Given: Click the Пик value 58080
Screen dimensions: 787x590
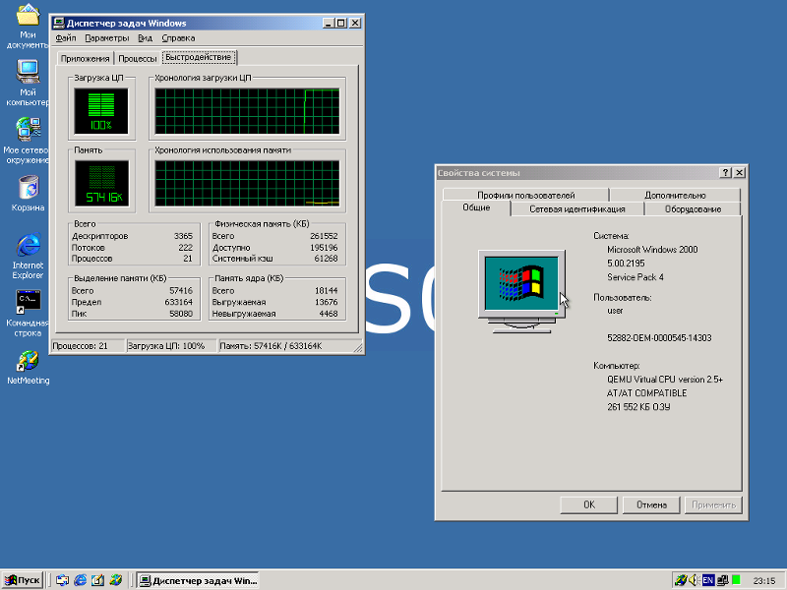Looking at the screenshot, I should [181, 314].
